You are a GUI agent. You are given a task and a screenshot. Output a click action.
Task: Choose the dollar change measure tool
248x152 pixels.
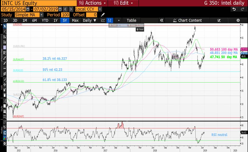(x=5, y=42)
